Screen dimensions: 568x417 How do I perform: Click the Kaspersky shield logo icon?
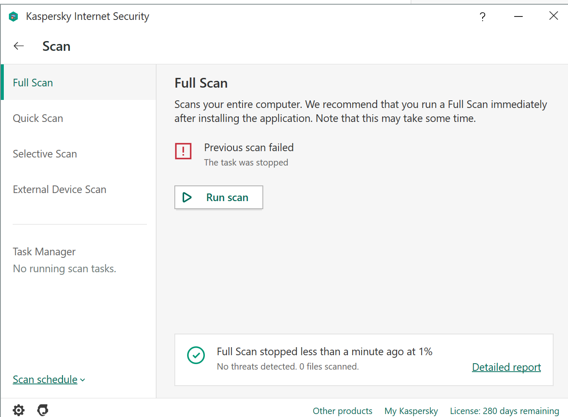click(14, 17)
